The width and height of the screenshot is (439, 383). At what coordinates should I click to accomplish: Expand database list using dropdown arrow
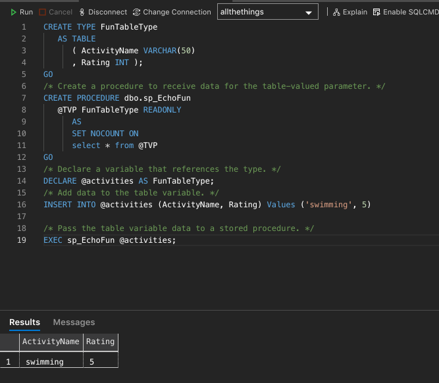[309, 13]
